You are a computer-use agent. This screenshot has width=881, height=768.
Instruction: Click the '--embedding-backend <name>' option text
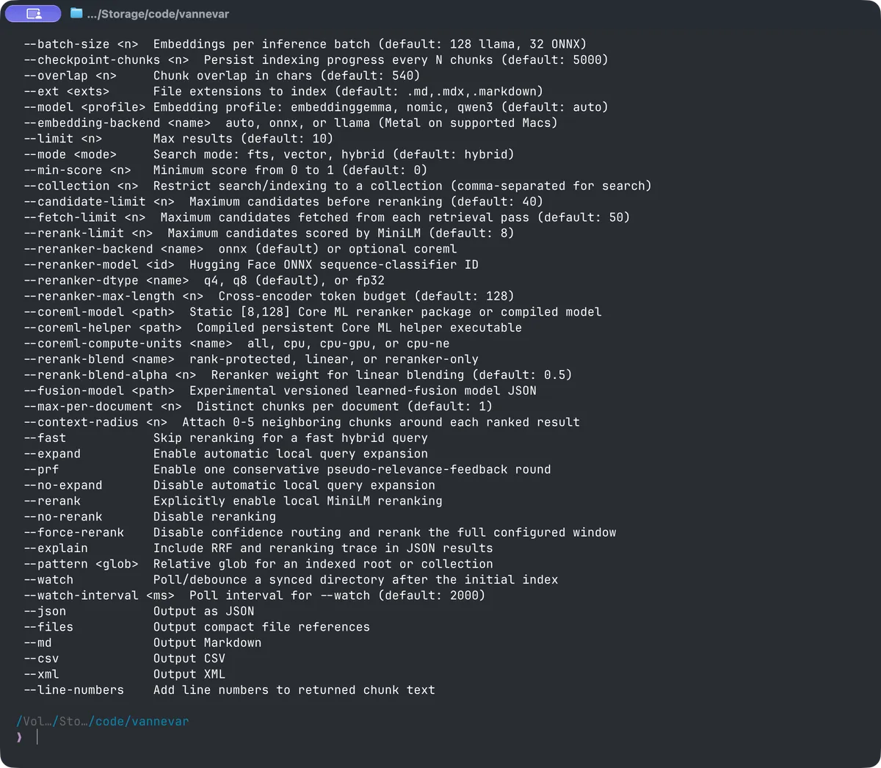pyautogui.click(x=117, y=123)
